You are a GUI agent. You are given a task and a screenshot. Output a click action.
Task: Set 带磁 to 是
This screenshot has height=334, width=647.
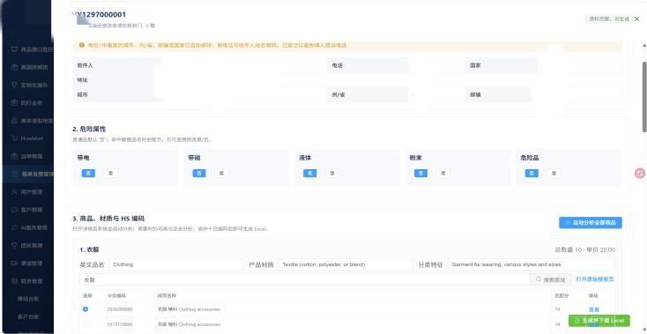[221, 174]
